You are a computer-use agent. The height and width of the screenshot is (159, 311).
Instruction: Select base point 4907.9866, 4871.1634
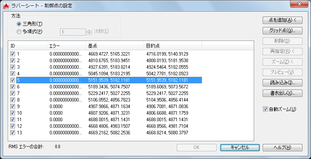(109, 107)
